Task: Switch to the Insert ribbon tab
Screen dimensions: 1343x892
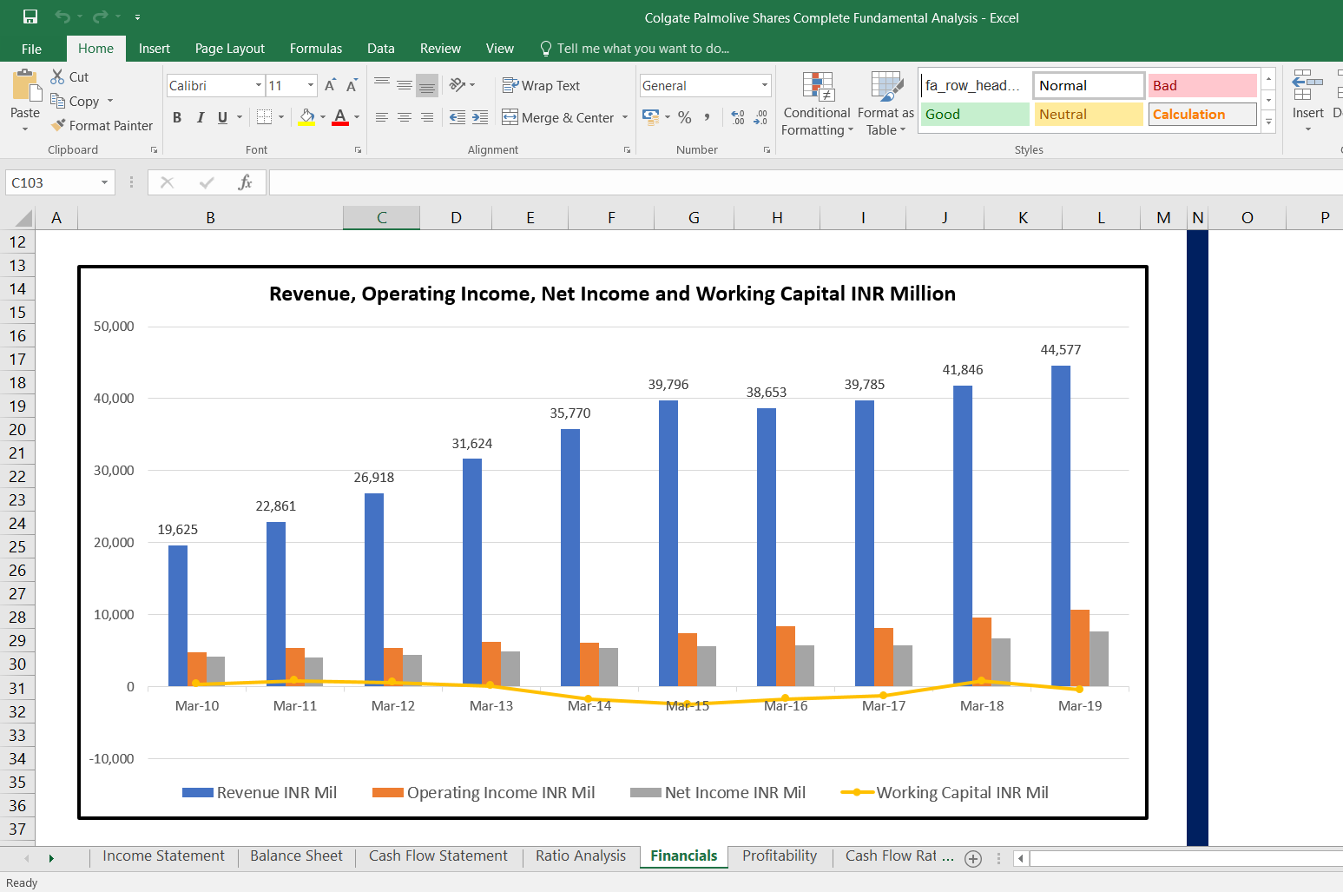Action: pyautogui.click(x=155, y=49)
